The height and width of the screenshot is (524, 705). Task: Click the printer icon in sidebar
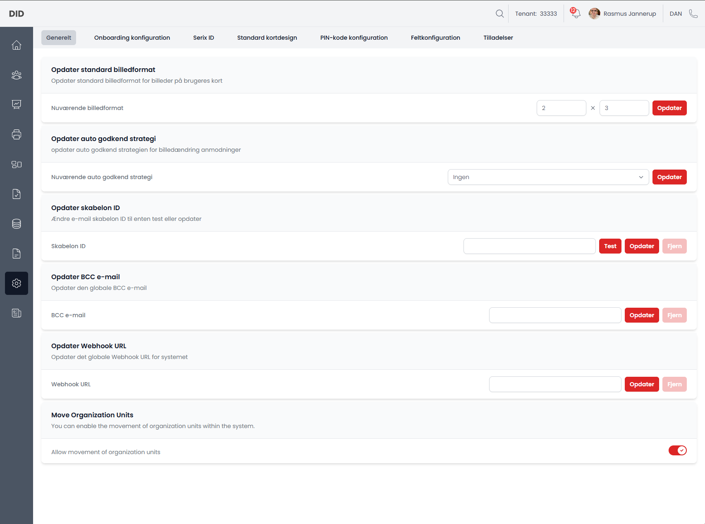point(17,134)
